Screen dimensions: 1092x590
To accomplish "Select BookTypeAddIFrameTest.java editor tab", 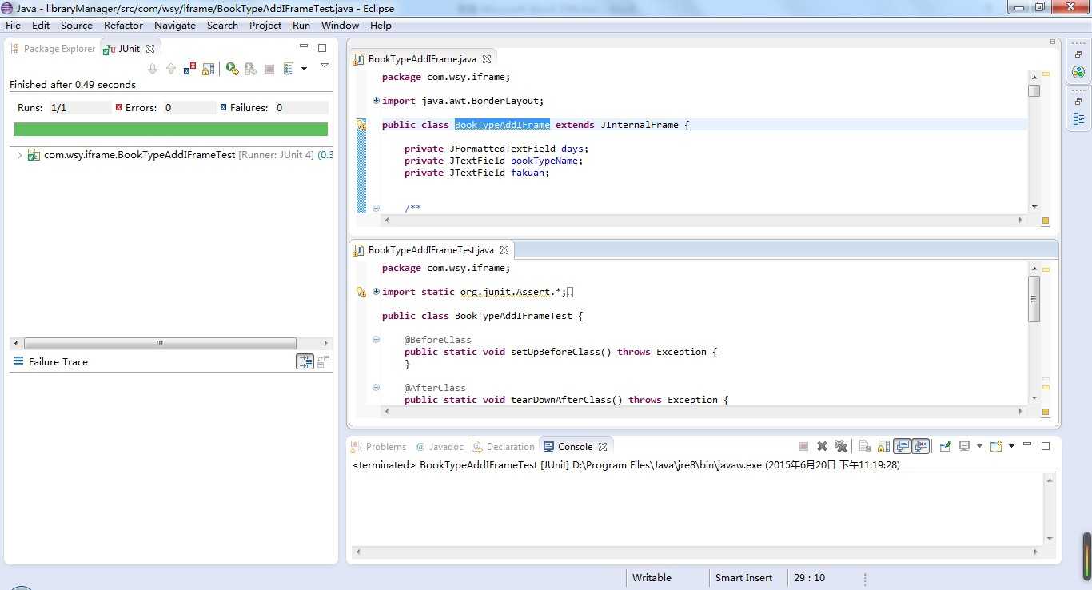I will click(x=431, y=250).
